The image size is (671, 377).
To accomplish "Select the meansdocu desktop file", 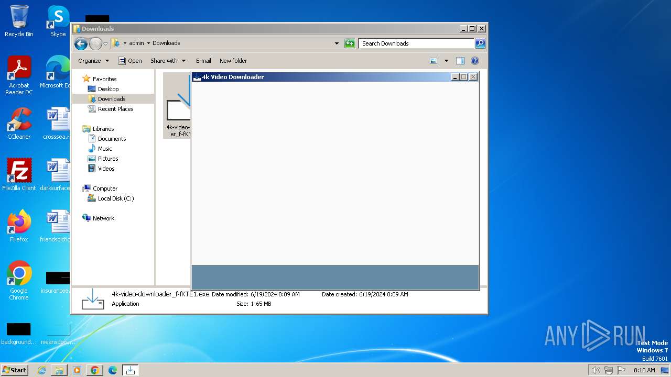I will [58, 334].
